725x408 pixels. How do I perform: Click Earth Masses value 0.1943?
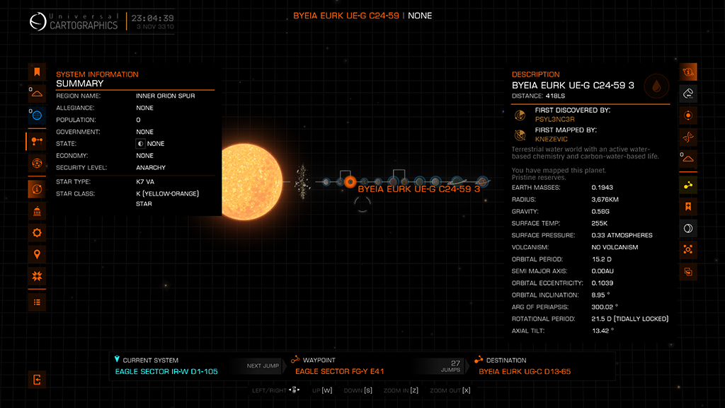[x=602, y=187]
